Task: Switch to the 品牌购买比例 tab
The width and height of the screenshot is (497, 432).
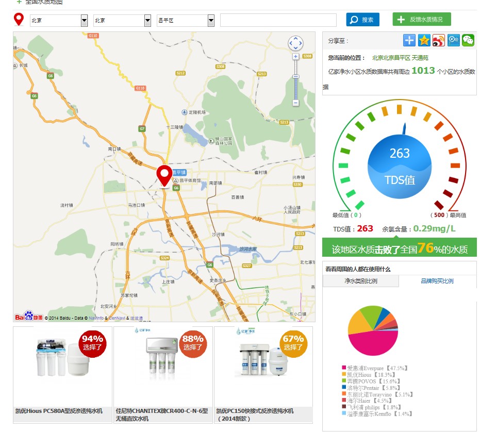Action: click(437, 281)
